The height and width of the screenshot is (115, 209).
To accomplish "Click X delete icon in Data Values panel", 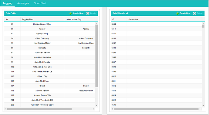I will 194,13.
